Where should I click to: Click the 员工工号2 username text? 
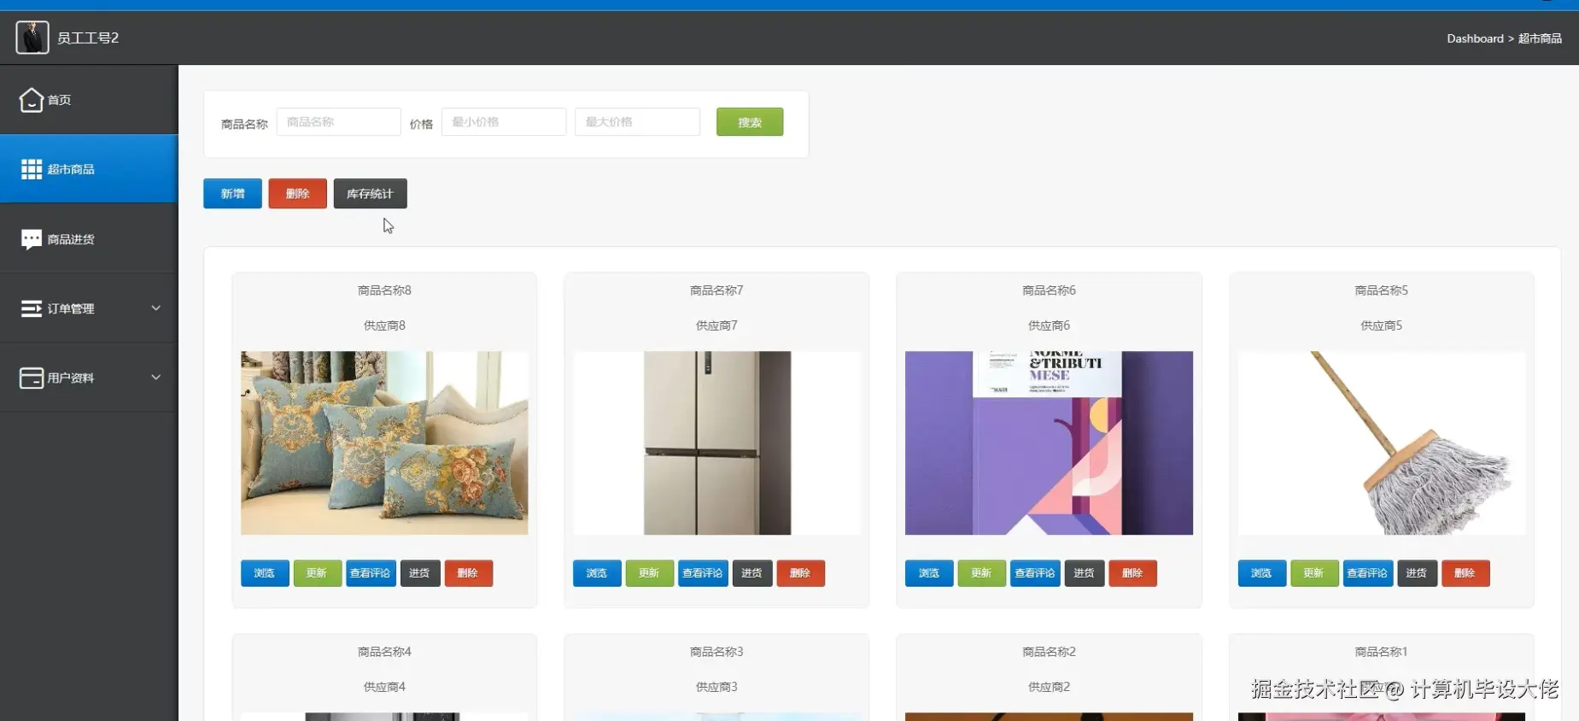click(88, 38)
